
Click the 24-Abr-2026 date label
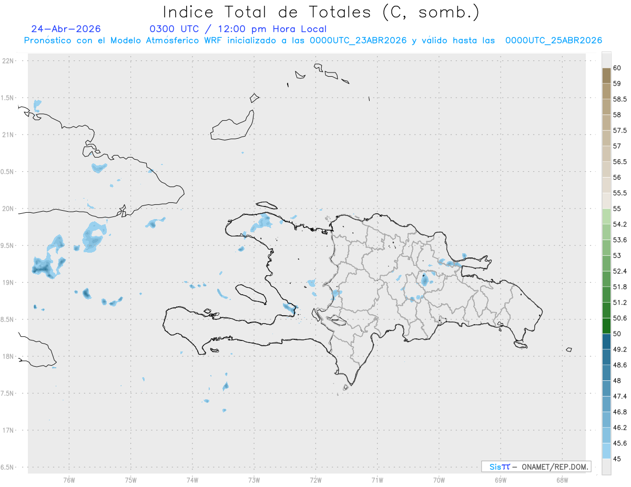[66, 29]
